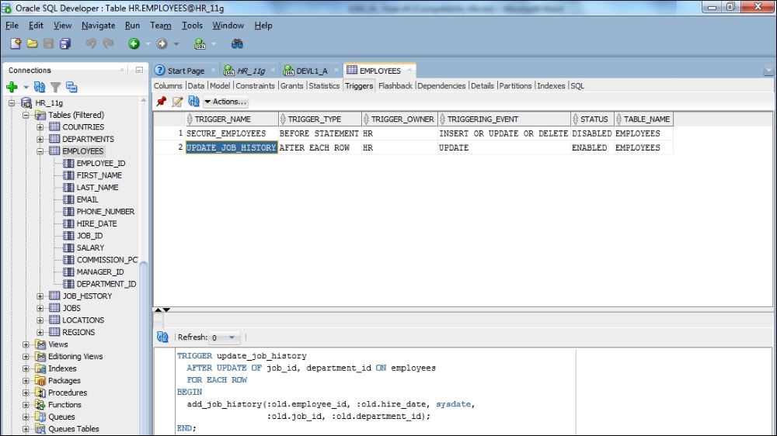The height and width of the screenshot is (436, 777).
Task: Refresh the triggers grid
Action: click(x=193, y=102)
